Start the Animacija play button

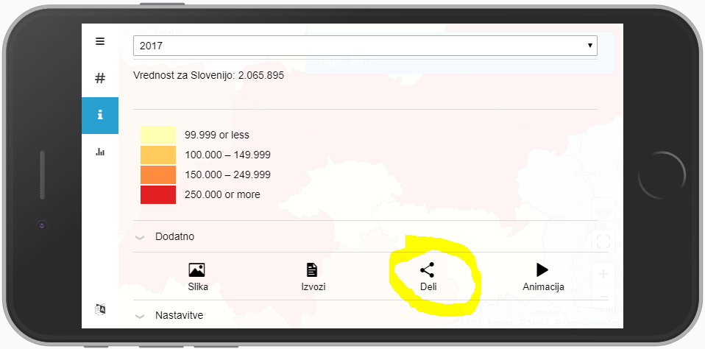pyautogui.click(x=542, y=269)
